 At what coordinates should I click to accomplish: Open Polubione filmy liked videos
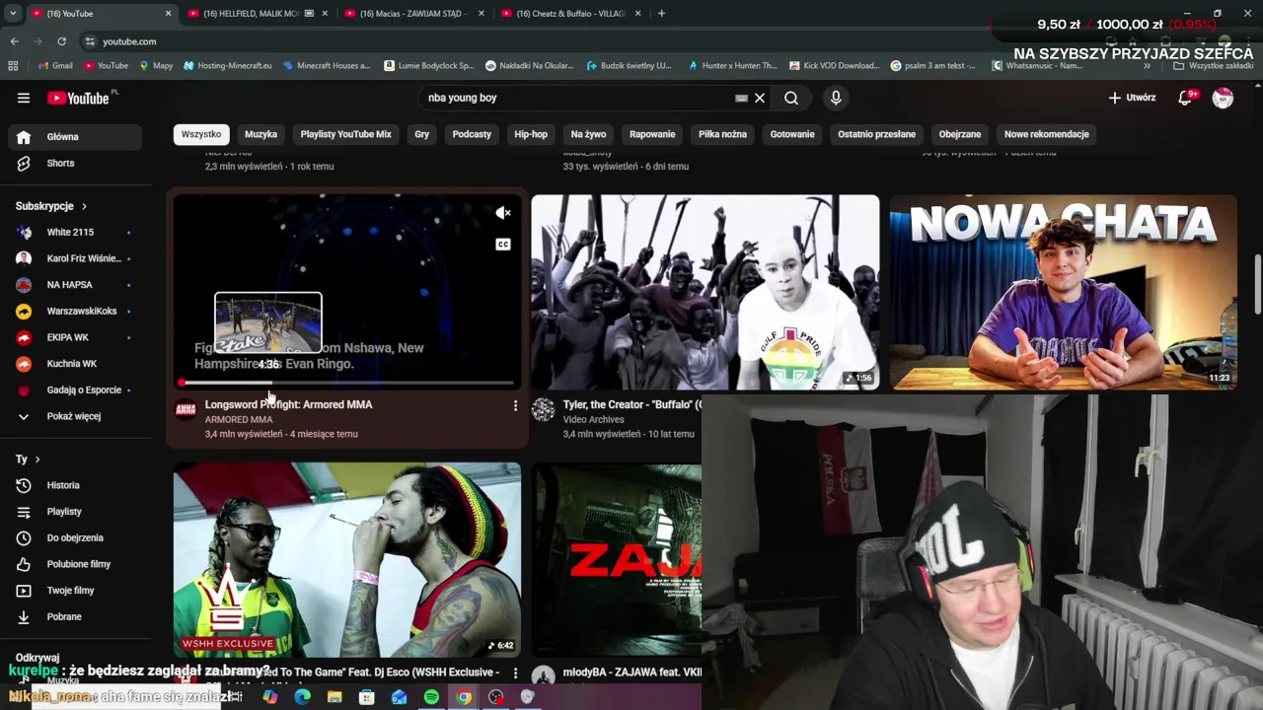pyautogui.click(x=76, y=564)
